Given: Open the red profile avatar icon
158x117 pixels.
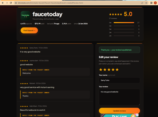Looking at the screenshot, I should coord(155,3).
